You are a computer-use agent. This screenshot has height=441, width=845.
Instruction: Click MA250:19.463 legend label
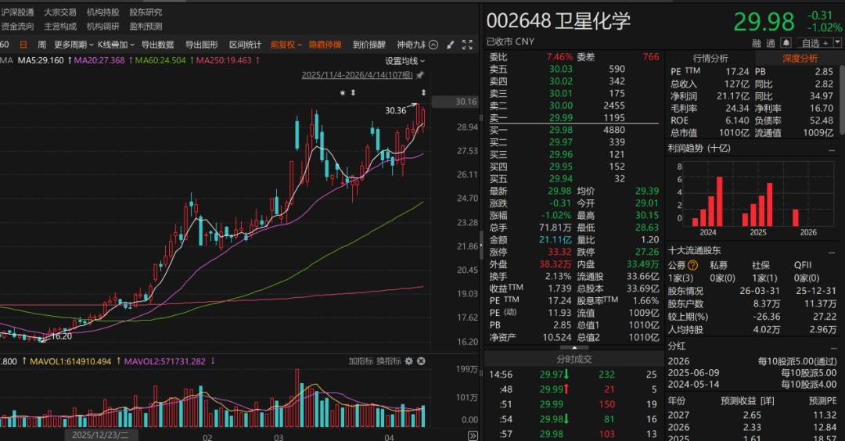(x=224, y=60)
